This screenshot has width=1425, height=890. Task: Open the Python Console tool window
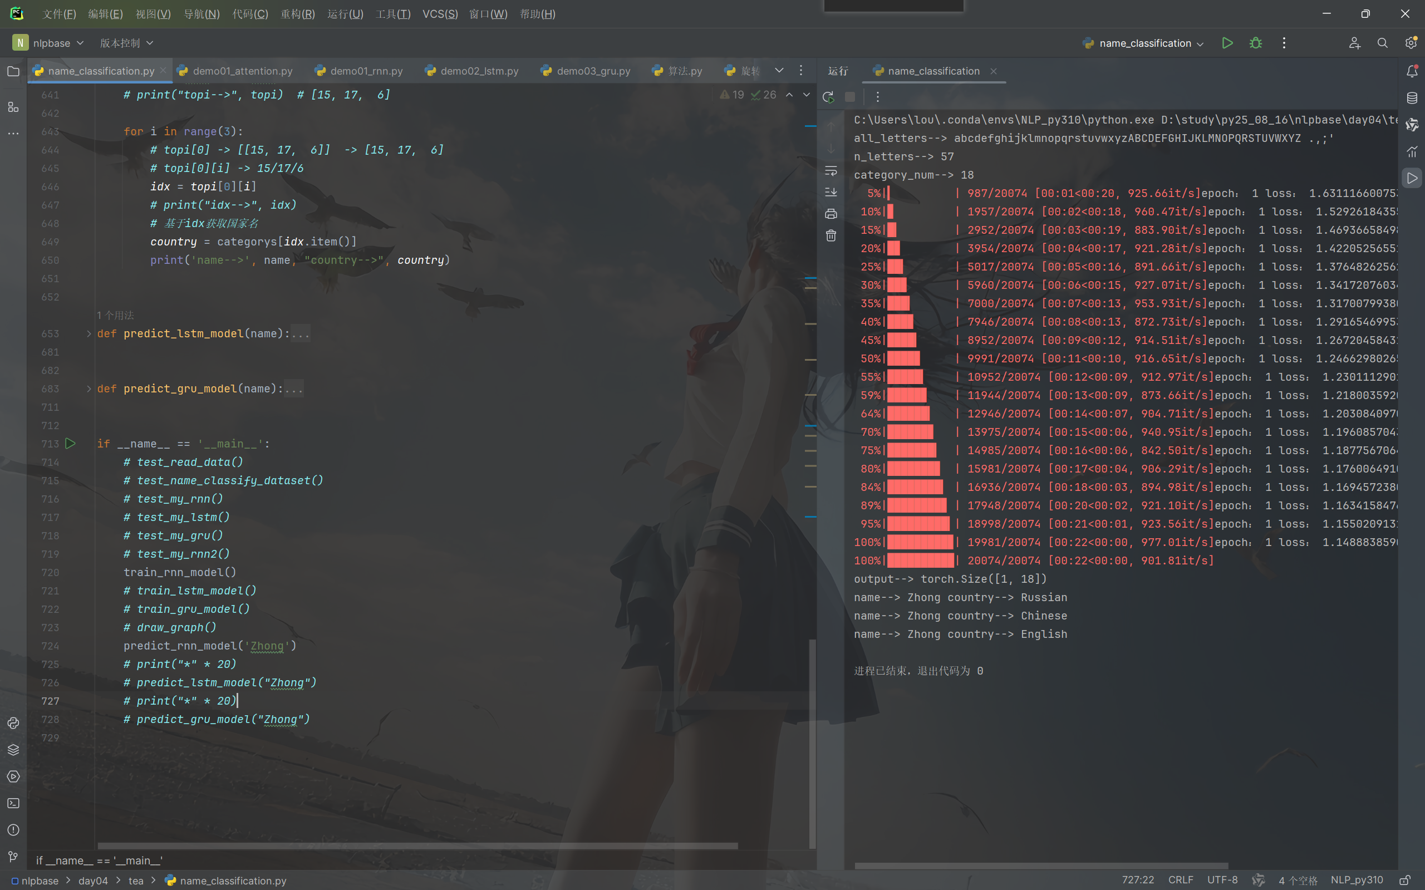tap(13, 723)
